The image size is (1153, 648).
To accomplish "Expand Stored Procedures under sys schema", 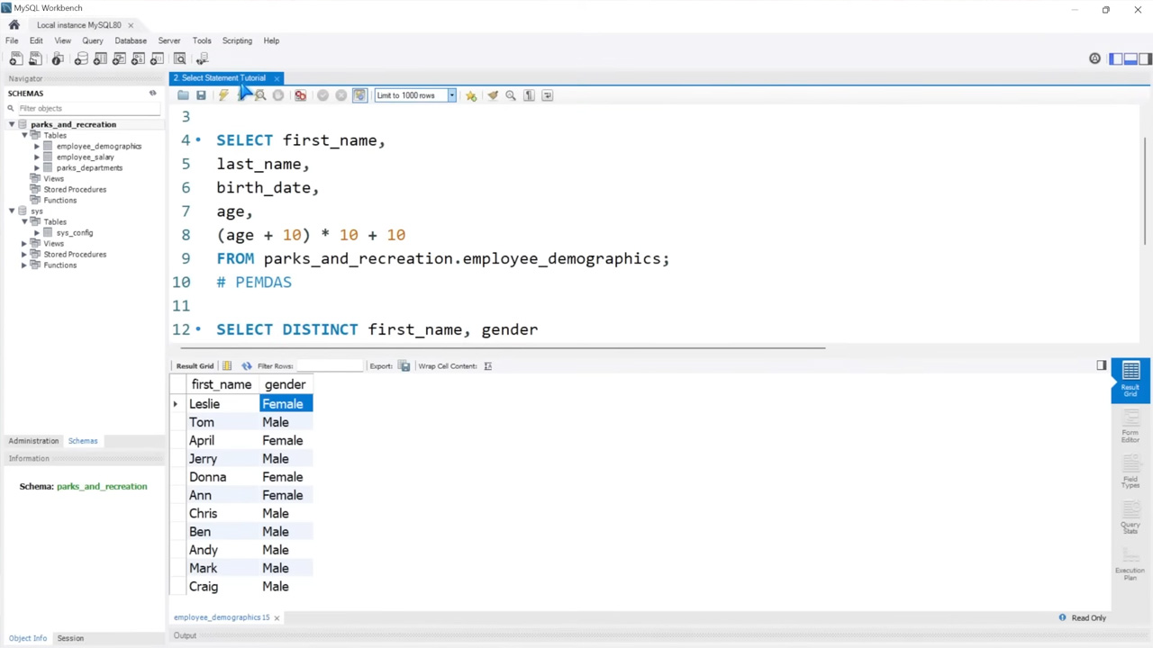I will pos(24,254).
